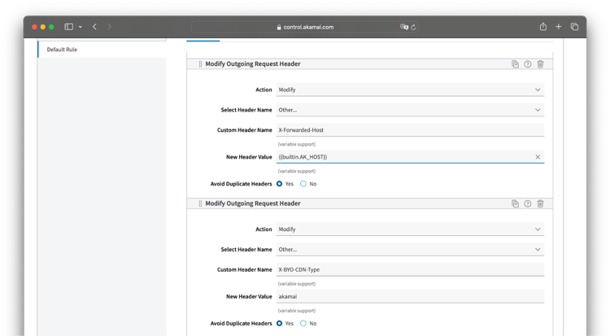Copy the second Modify Outgoing Request Header behavior
The height and width of the screenshot is (336, 610).
coord(515,203)
